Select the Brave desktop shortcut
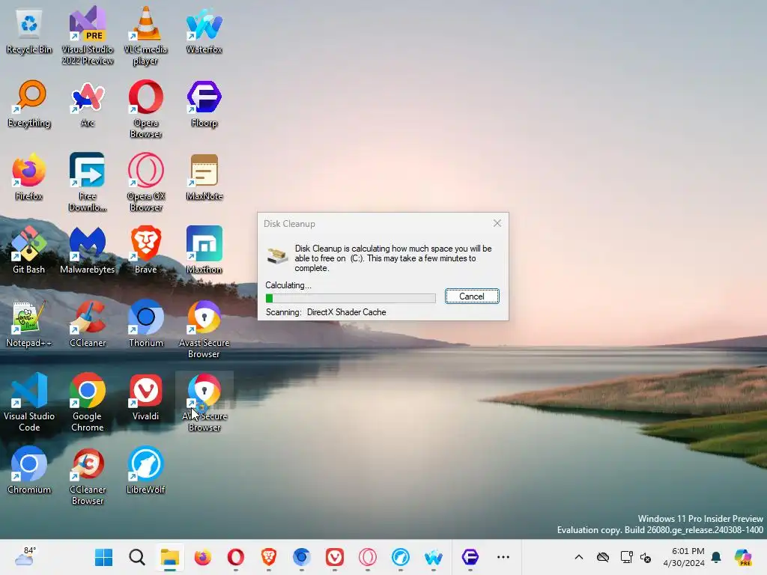 tap(146, 252)
